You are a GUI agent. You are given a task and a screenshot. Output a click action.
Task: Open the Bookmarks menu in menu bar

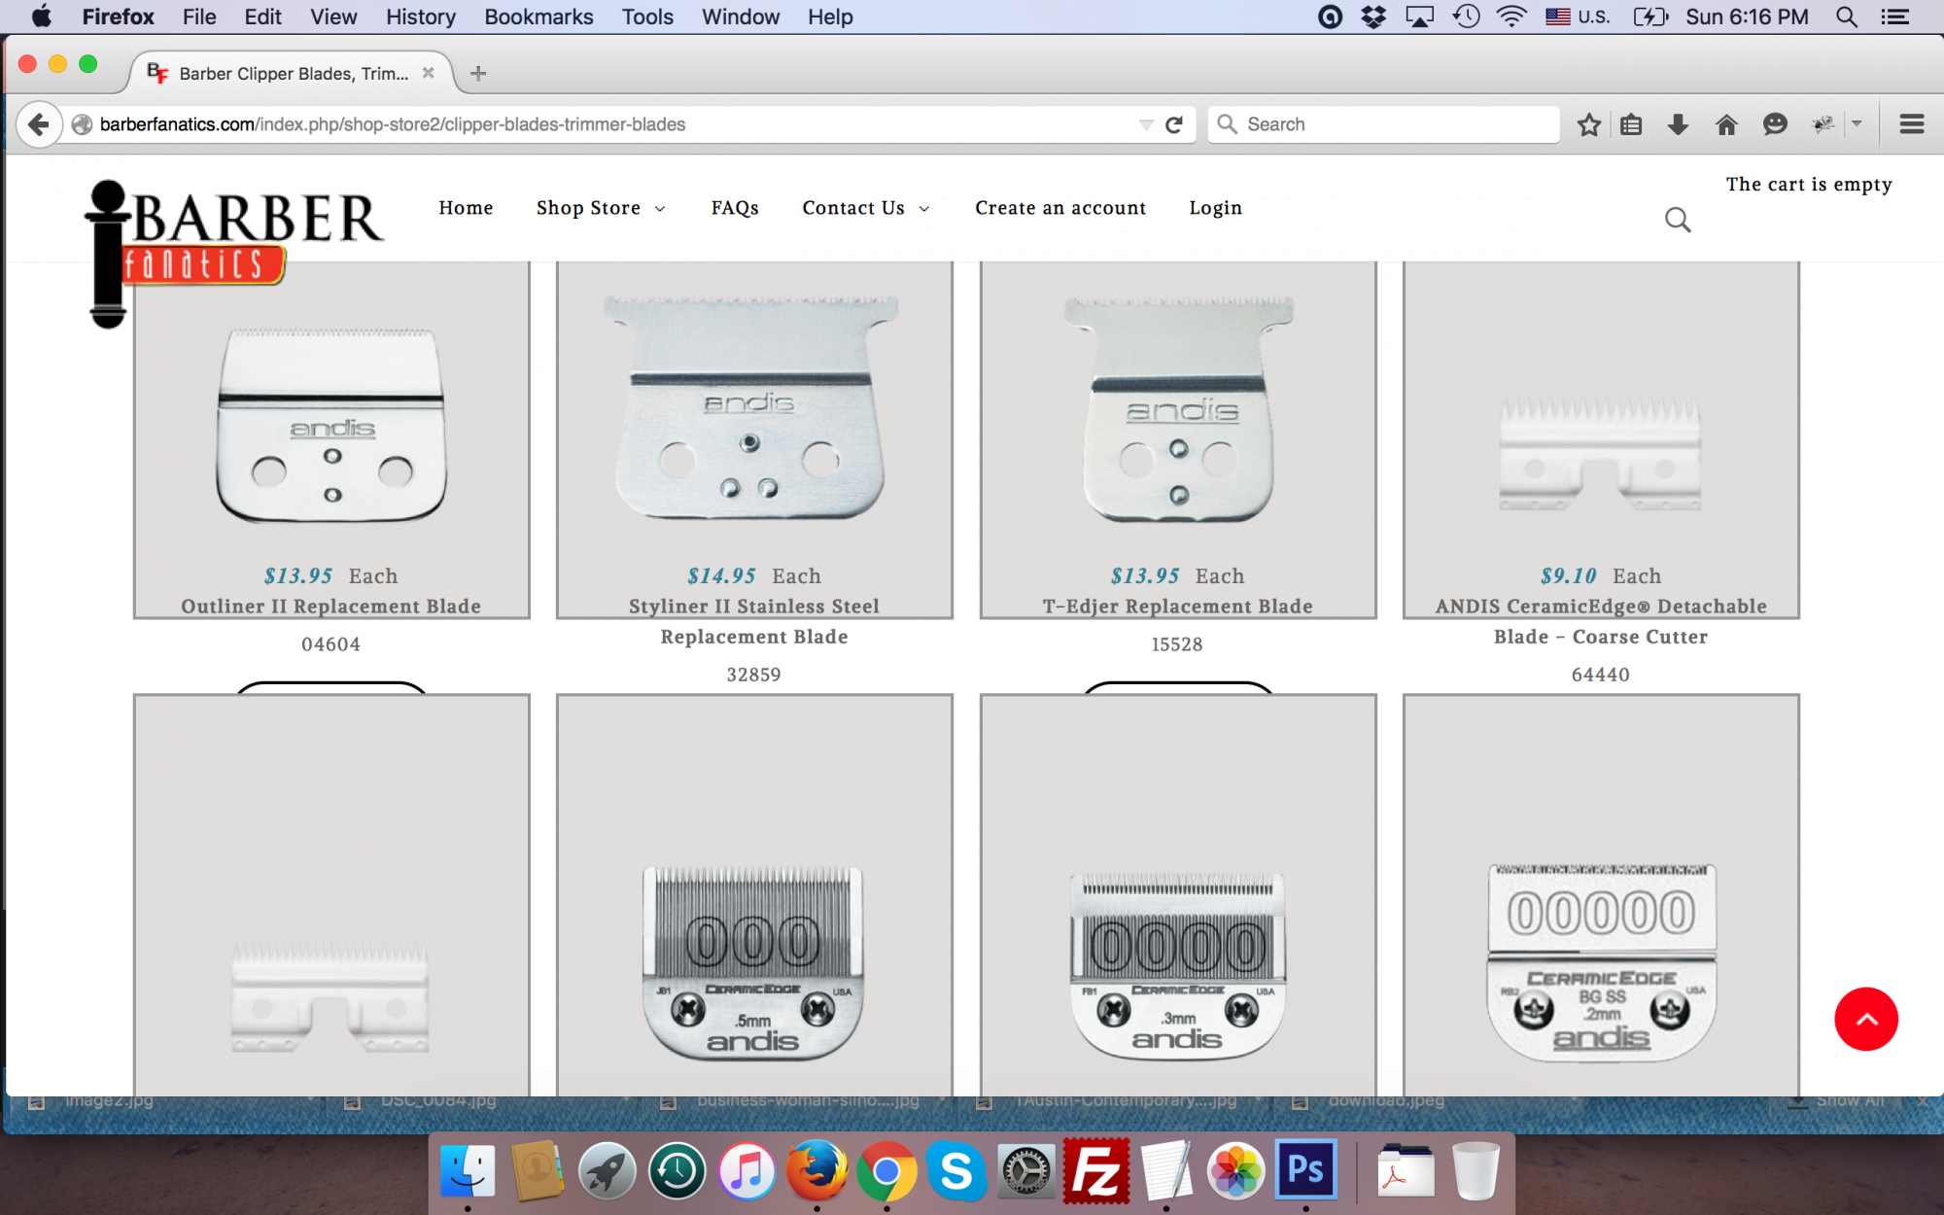tap(538, 17)
